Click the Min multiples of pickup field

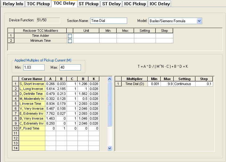(33, 67)
